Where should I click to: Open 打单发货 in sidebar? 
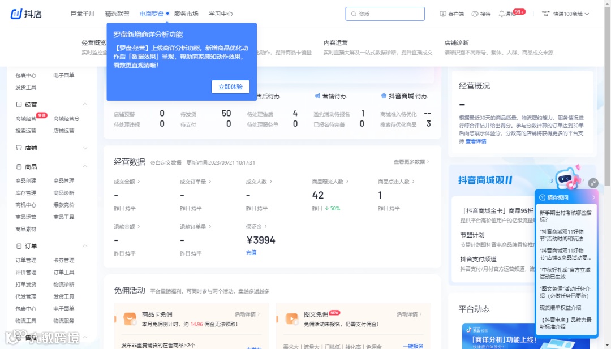pyautogui.click(x=25, y=285)
